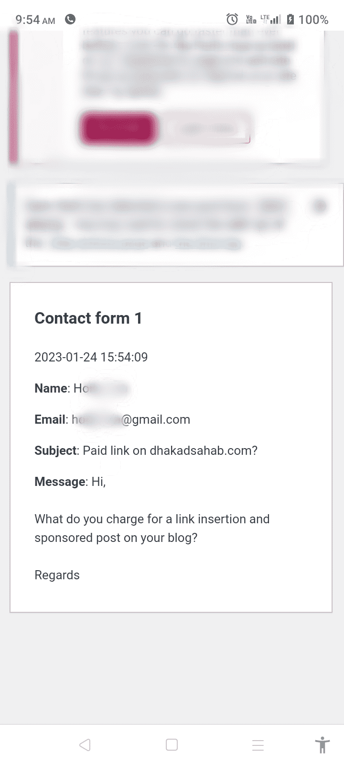Screen dimensions: 344x766
Task: Click the Contact form 1 heading
Action: coord(88,318)
